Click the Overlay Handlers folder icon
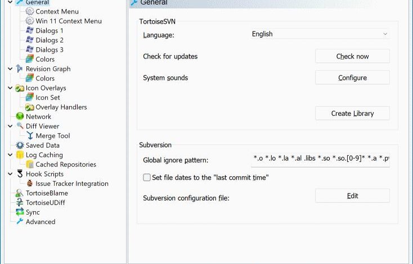413x264 pixels. coord(29,107)
